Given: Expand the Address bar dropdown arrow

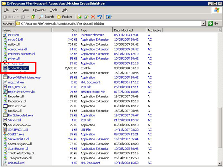Looking at the screenshot, I should pos(204,23).
